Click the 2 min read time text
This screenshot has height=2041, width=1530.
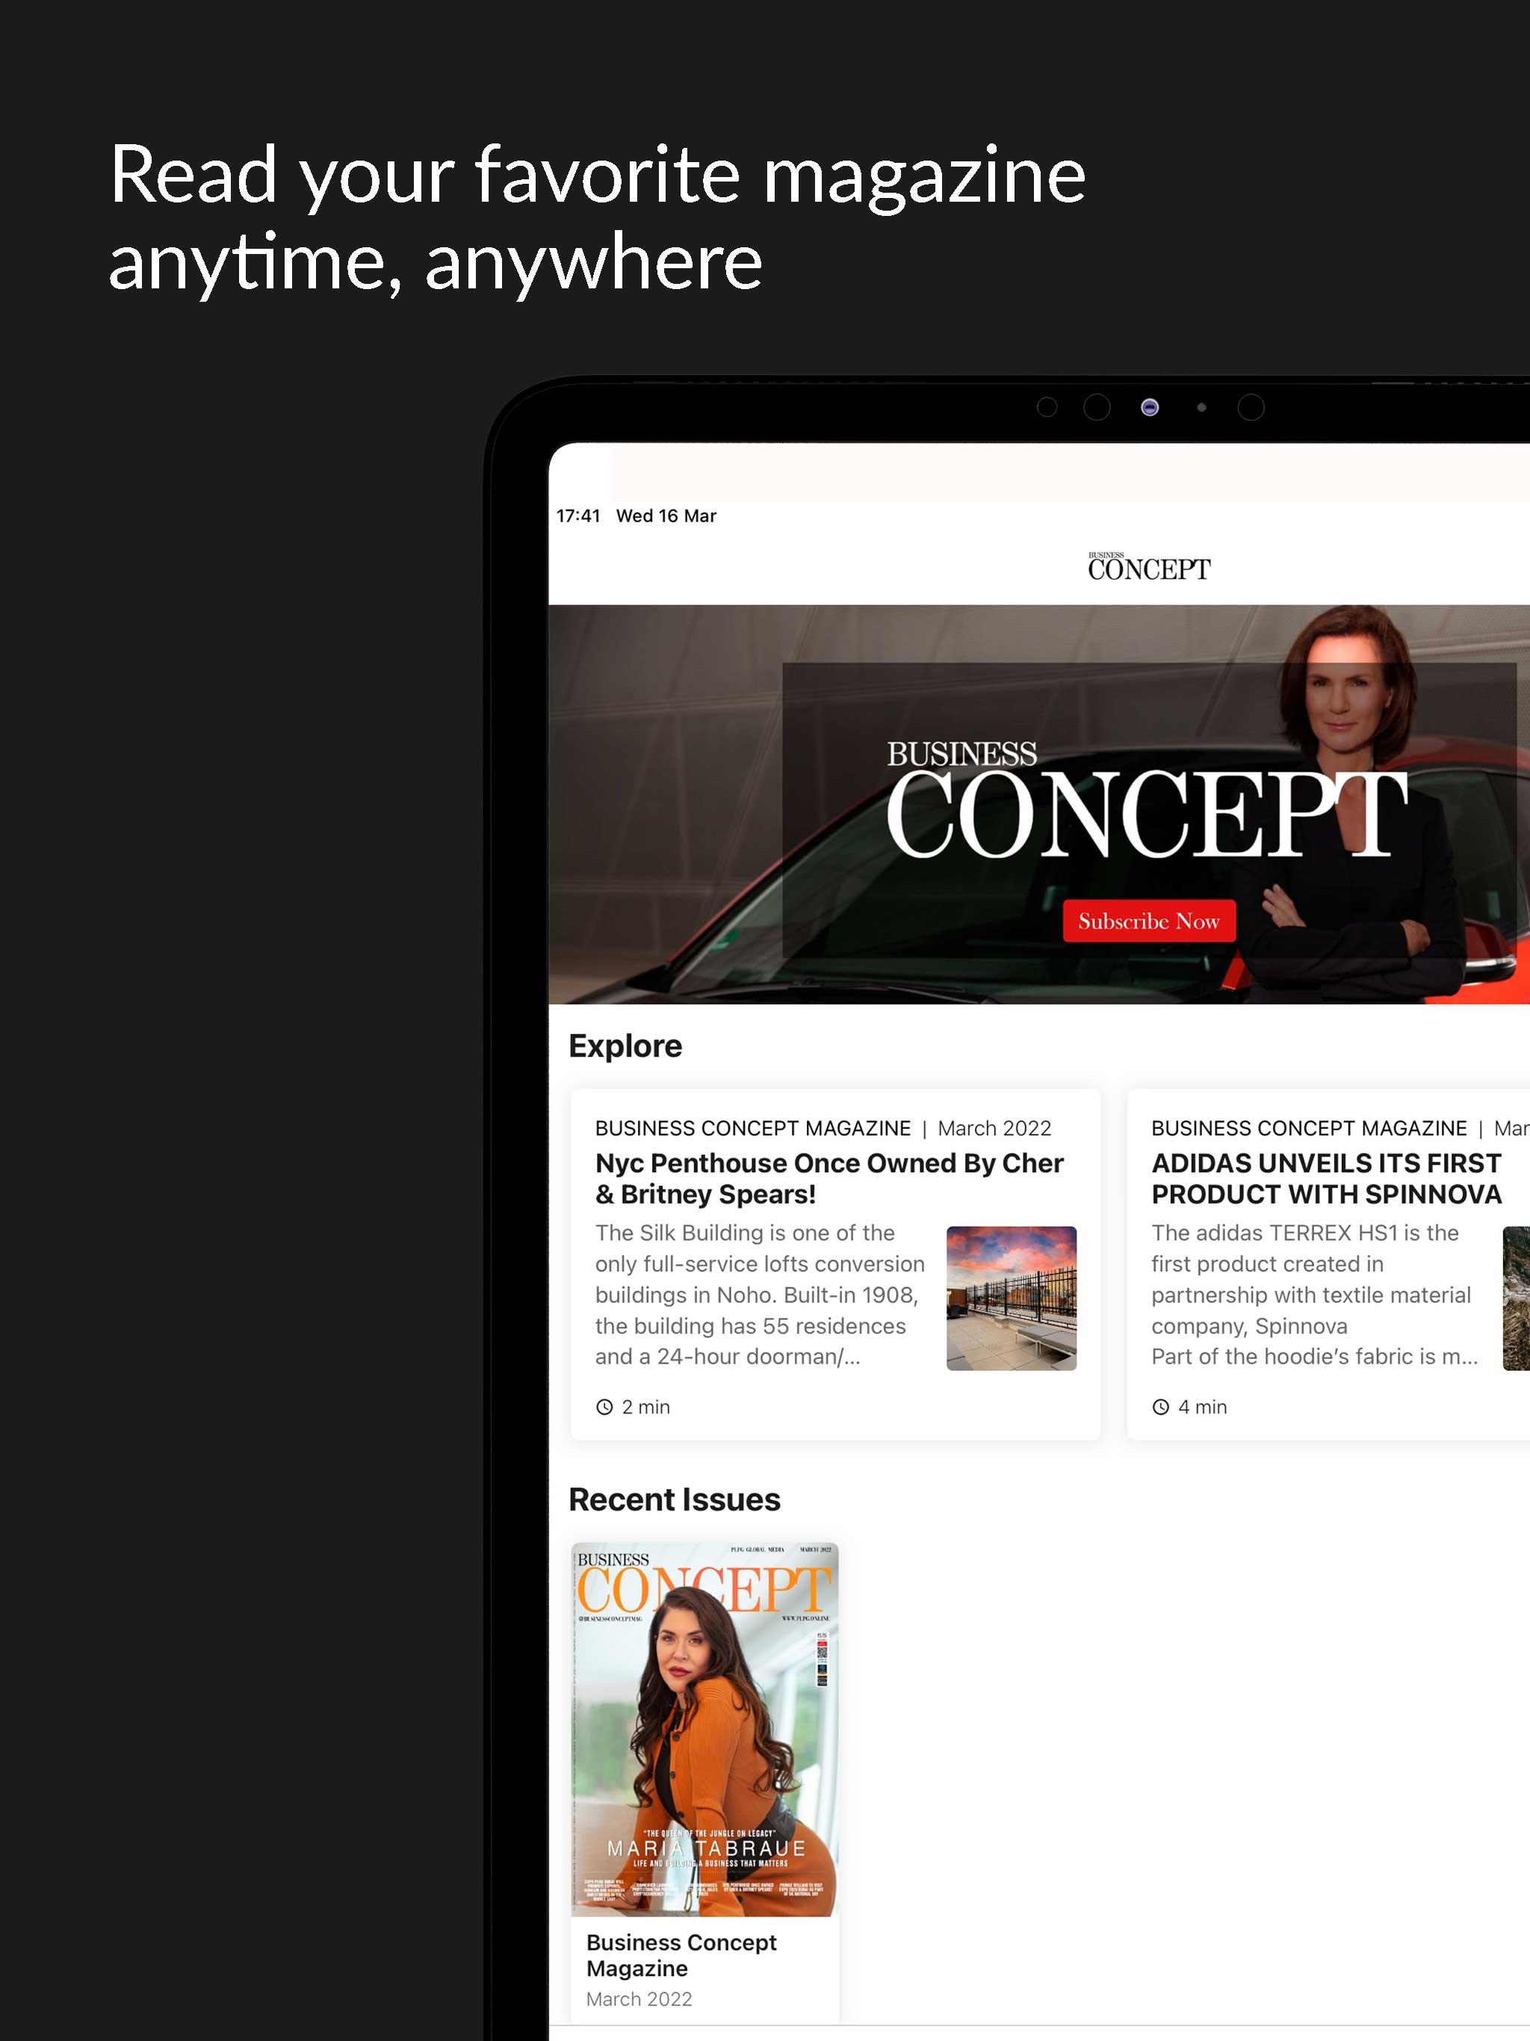pyautogui.click(x=646, y=1407)
